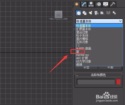The width and height of the screenshot is (125, 105).
Task: Select the Shapes category icon
Action: [x=84, y=13]
